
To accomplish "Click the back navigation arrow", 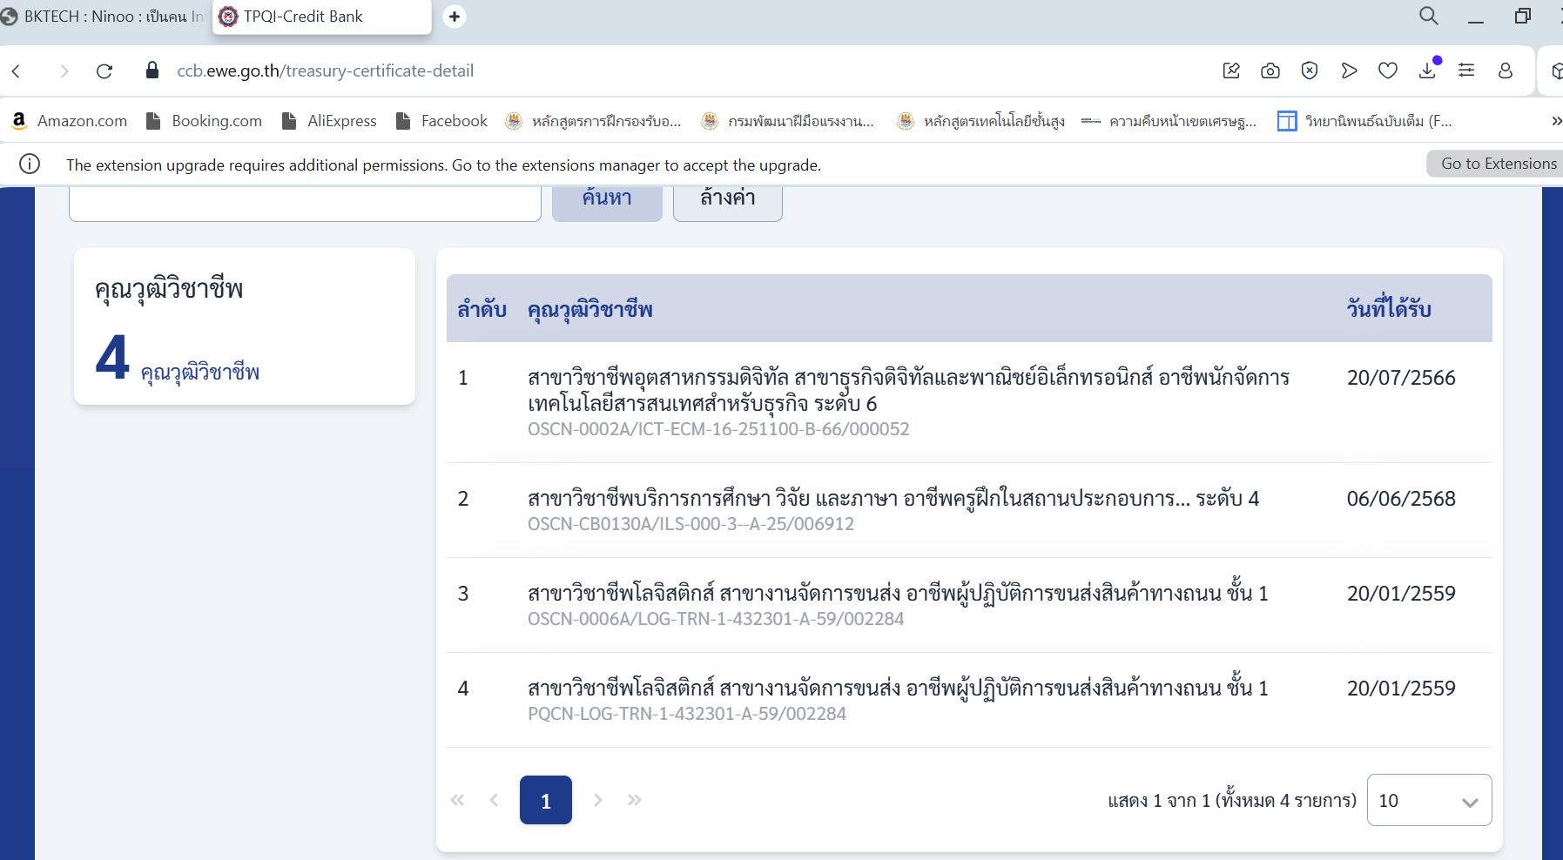I will (x=17, y=71).
